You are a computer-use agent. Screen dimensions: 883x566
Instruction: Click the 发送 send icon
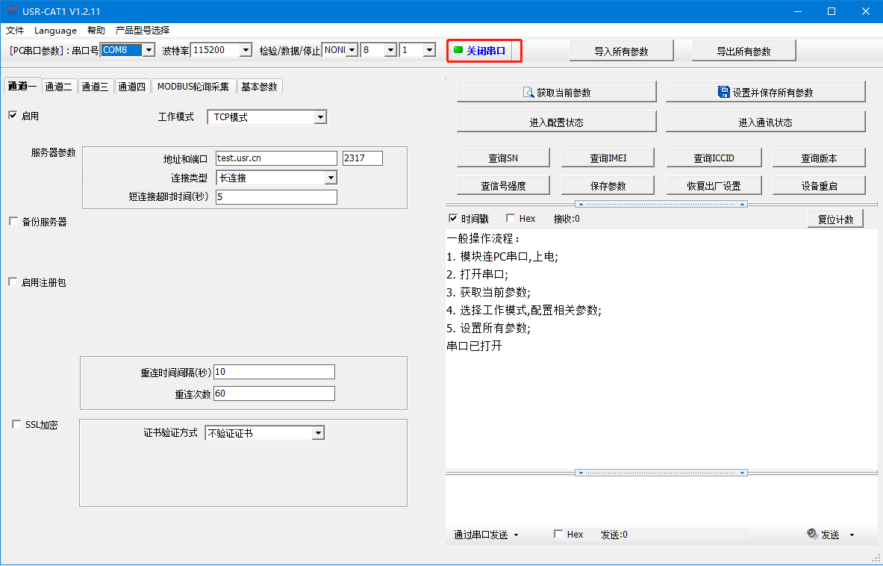click(812, 534)
